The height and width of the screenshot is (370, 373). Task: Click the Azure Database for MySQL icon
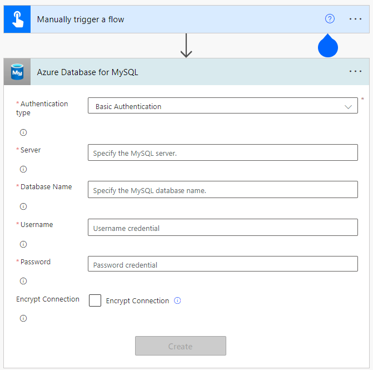(x=17, y=72)
